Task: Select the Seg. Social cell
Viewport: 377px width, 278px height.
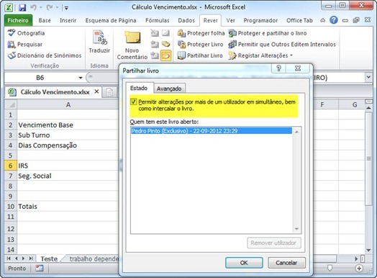Action: [68, 176]
